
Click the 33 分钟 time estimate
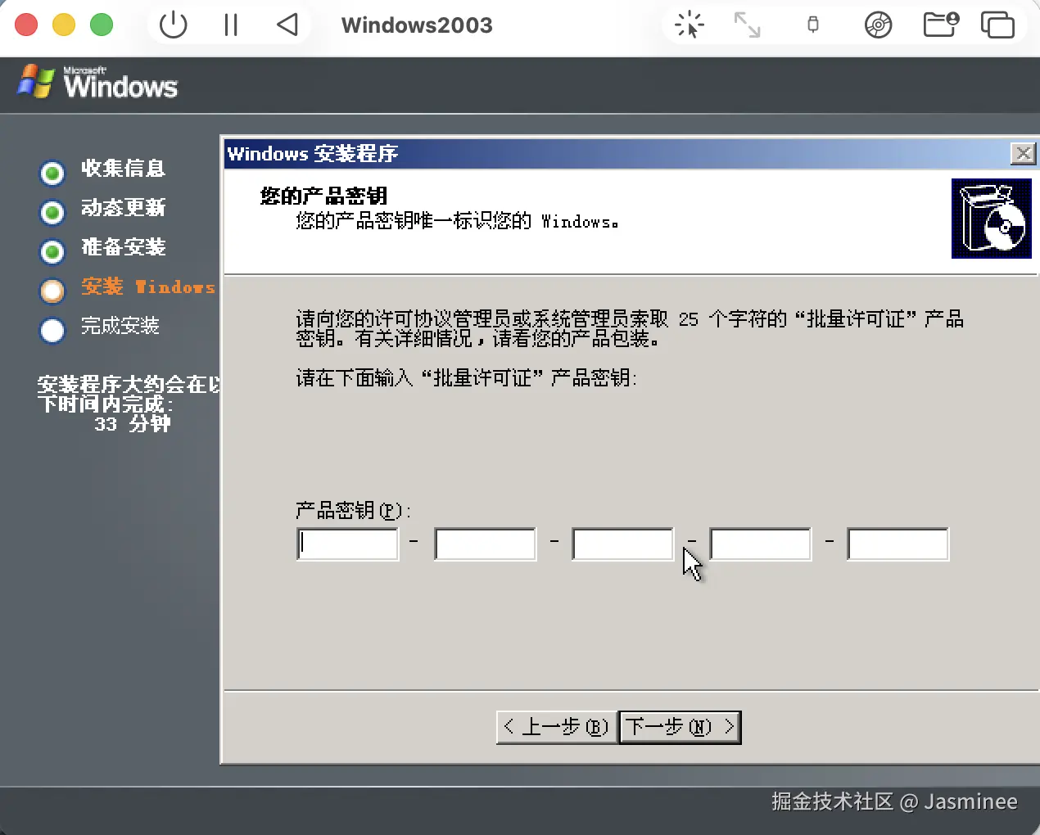coord(133,424)
